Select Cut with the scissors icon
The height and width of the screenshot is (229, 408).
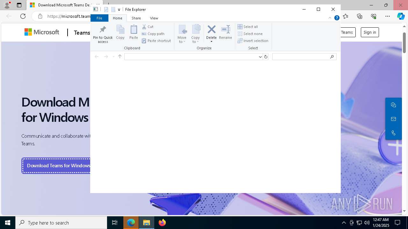point(148,27)
